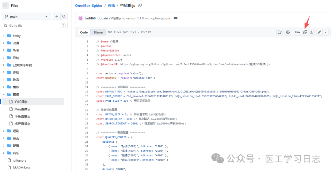Screen dimensions: 331x172
Task: Copy raw file contents icon
Action: 305,32
